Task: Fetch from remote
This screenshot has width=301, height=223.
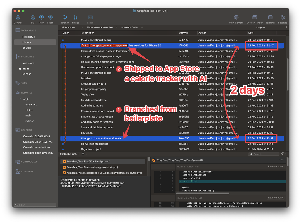Action: 50,17
